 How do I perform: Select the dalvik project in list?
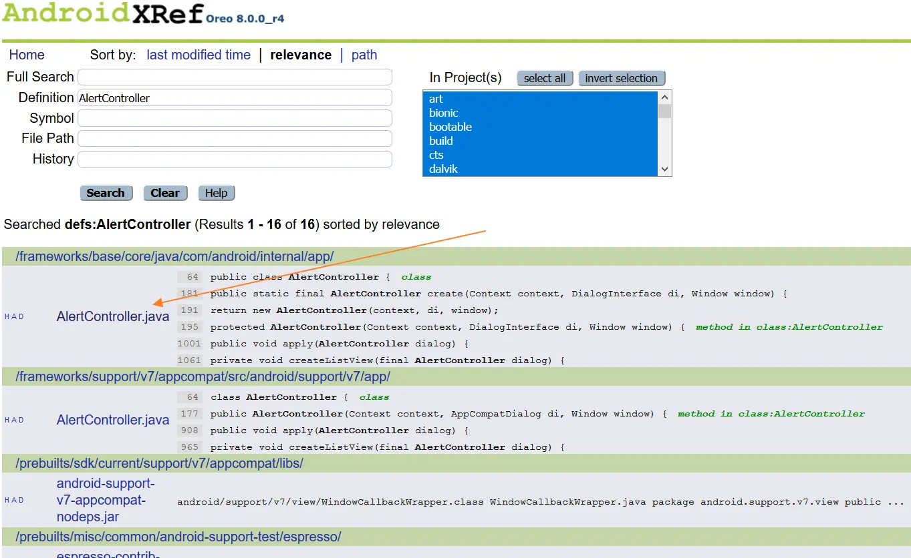(x=541, y=169)
